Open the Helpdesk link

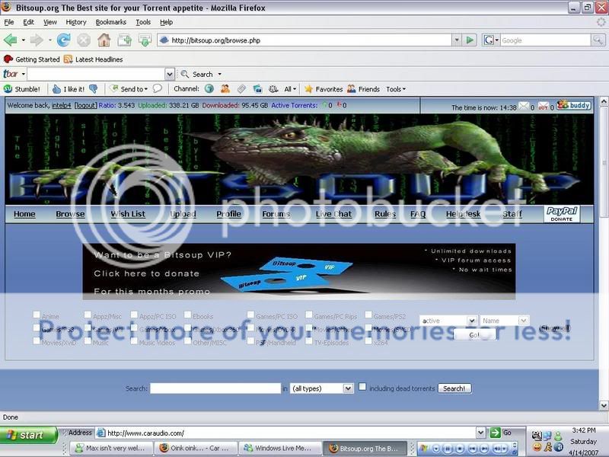[463, 214]
